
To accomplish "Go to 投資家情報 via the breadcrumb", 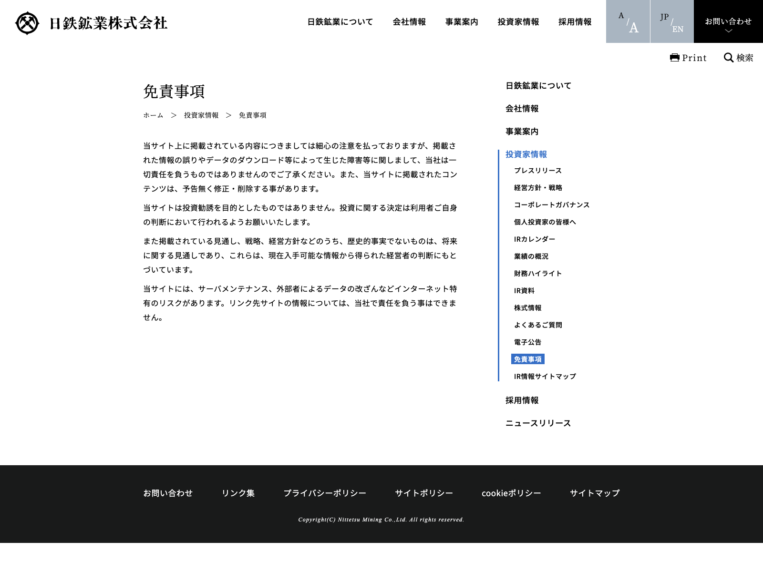I will (201, 115).
